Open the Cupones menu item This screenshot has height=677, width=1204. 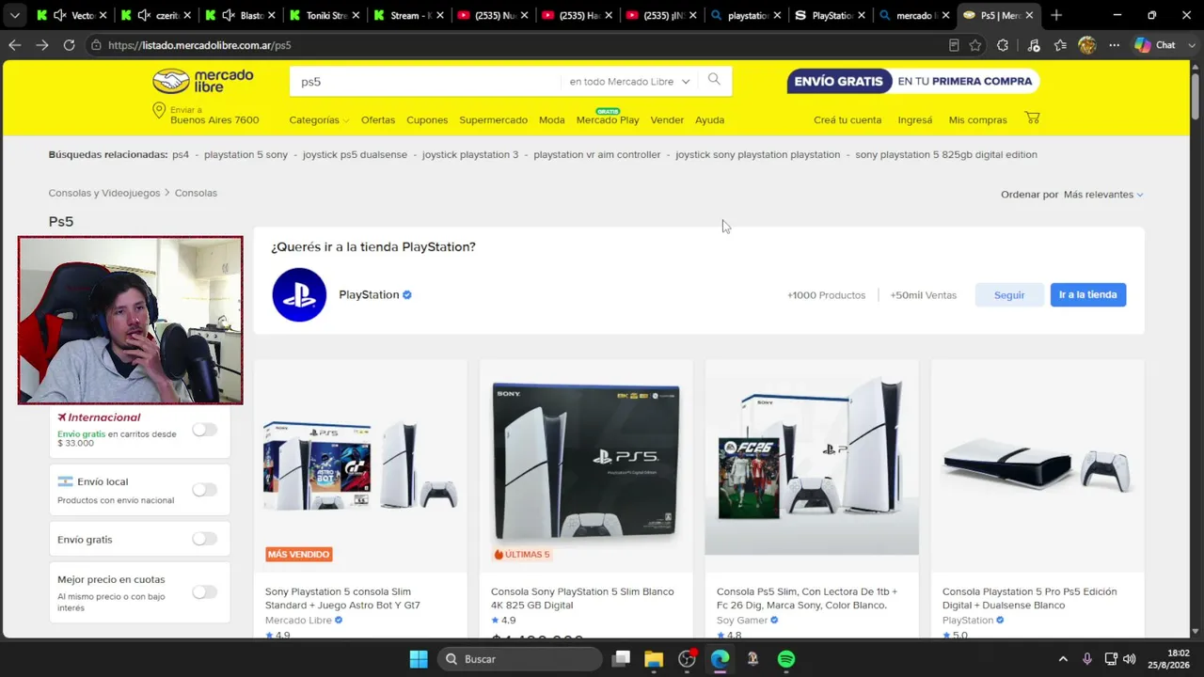(427, 120)
